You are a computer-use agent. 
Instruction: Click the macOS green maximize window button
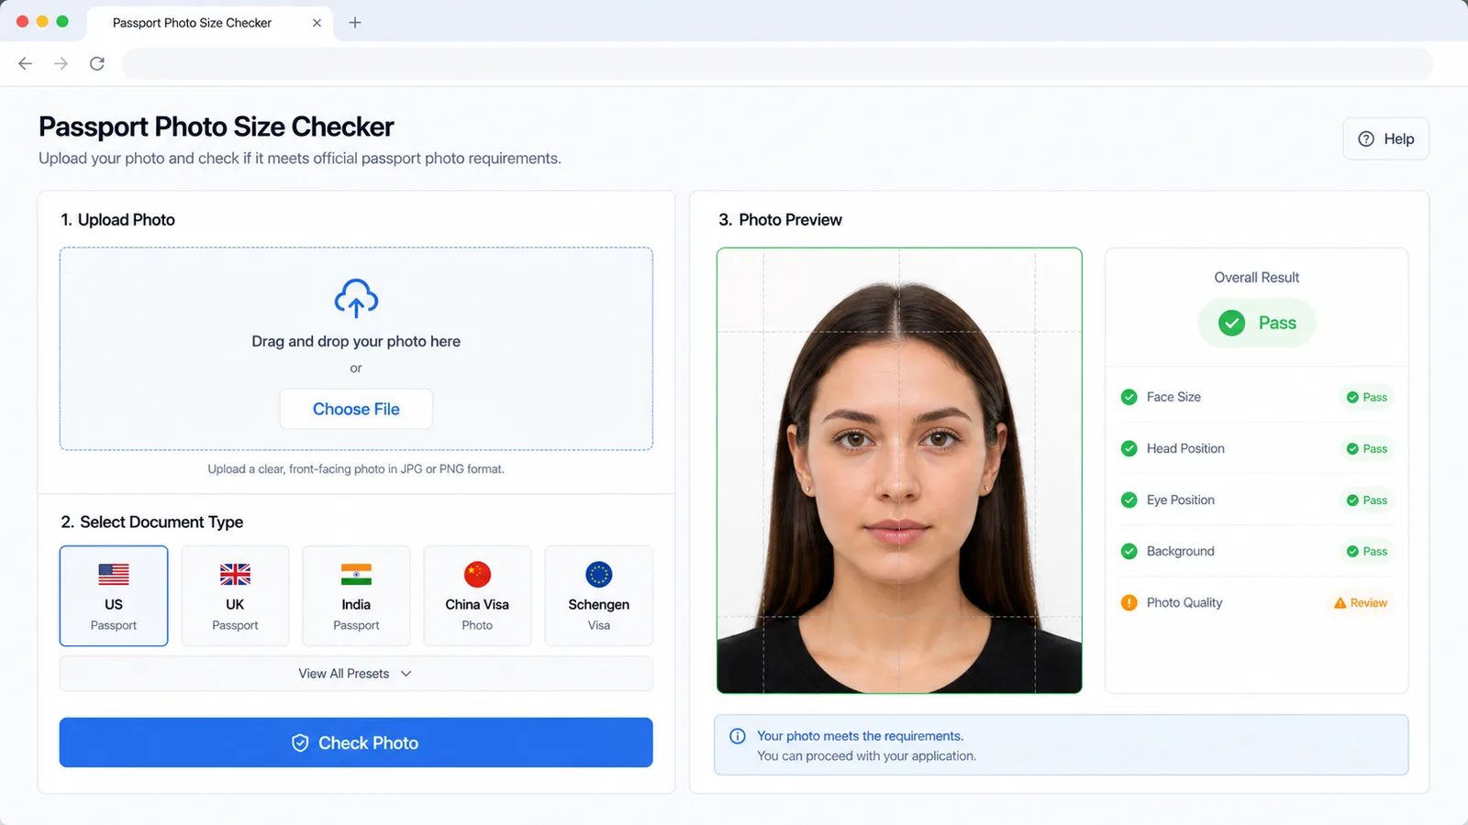click(x=62, y=21)
